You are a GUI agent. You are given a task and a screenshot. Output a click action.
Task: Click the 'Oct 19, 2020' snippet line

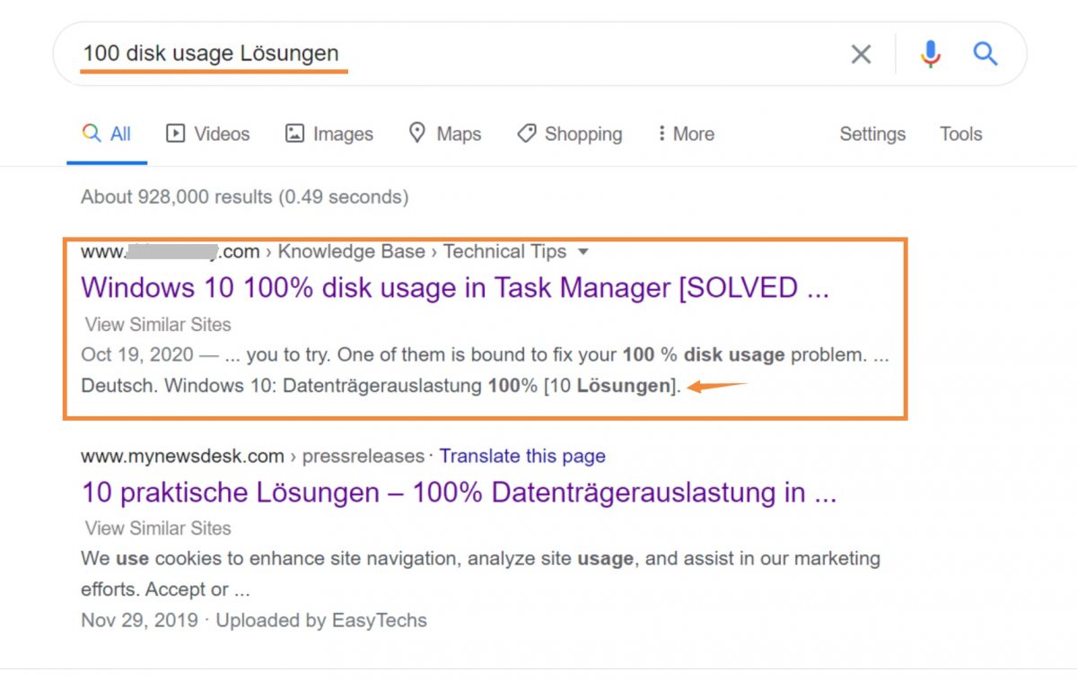coord(485,355)
